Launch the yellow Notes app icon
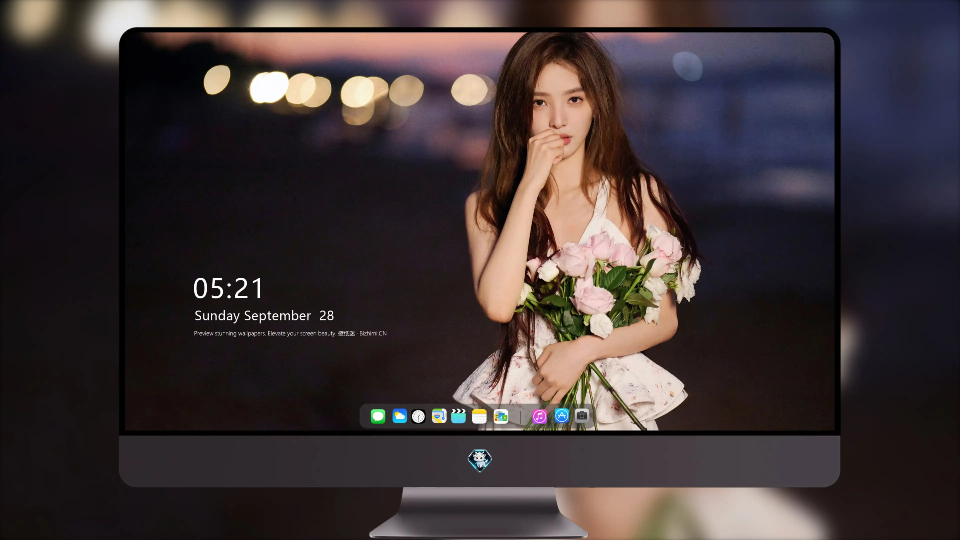The image size is (960, 540). pos(479,416)
